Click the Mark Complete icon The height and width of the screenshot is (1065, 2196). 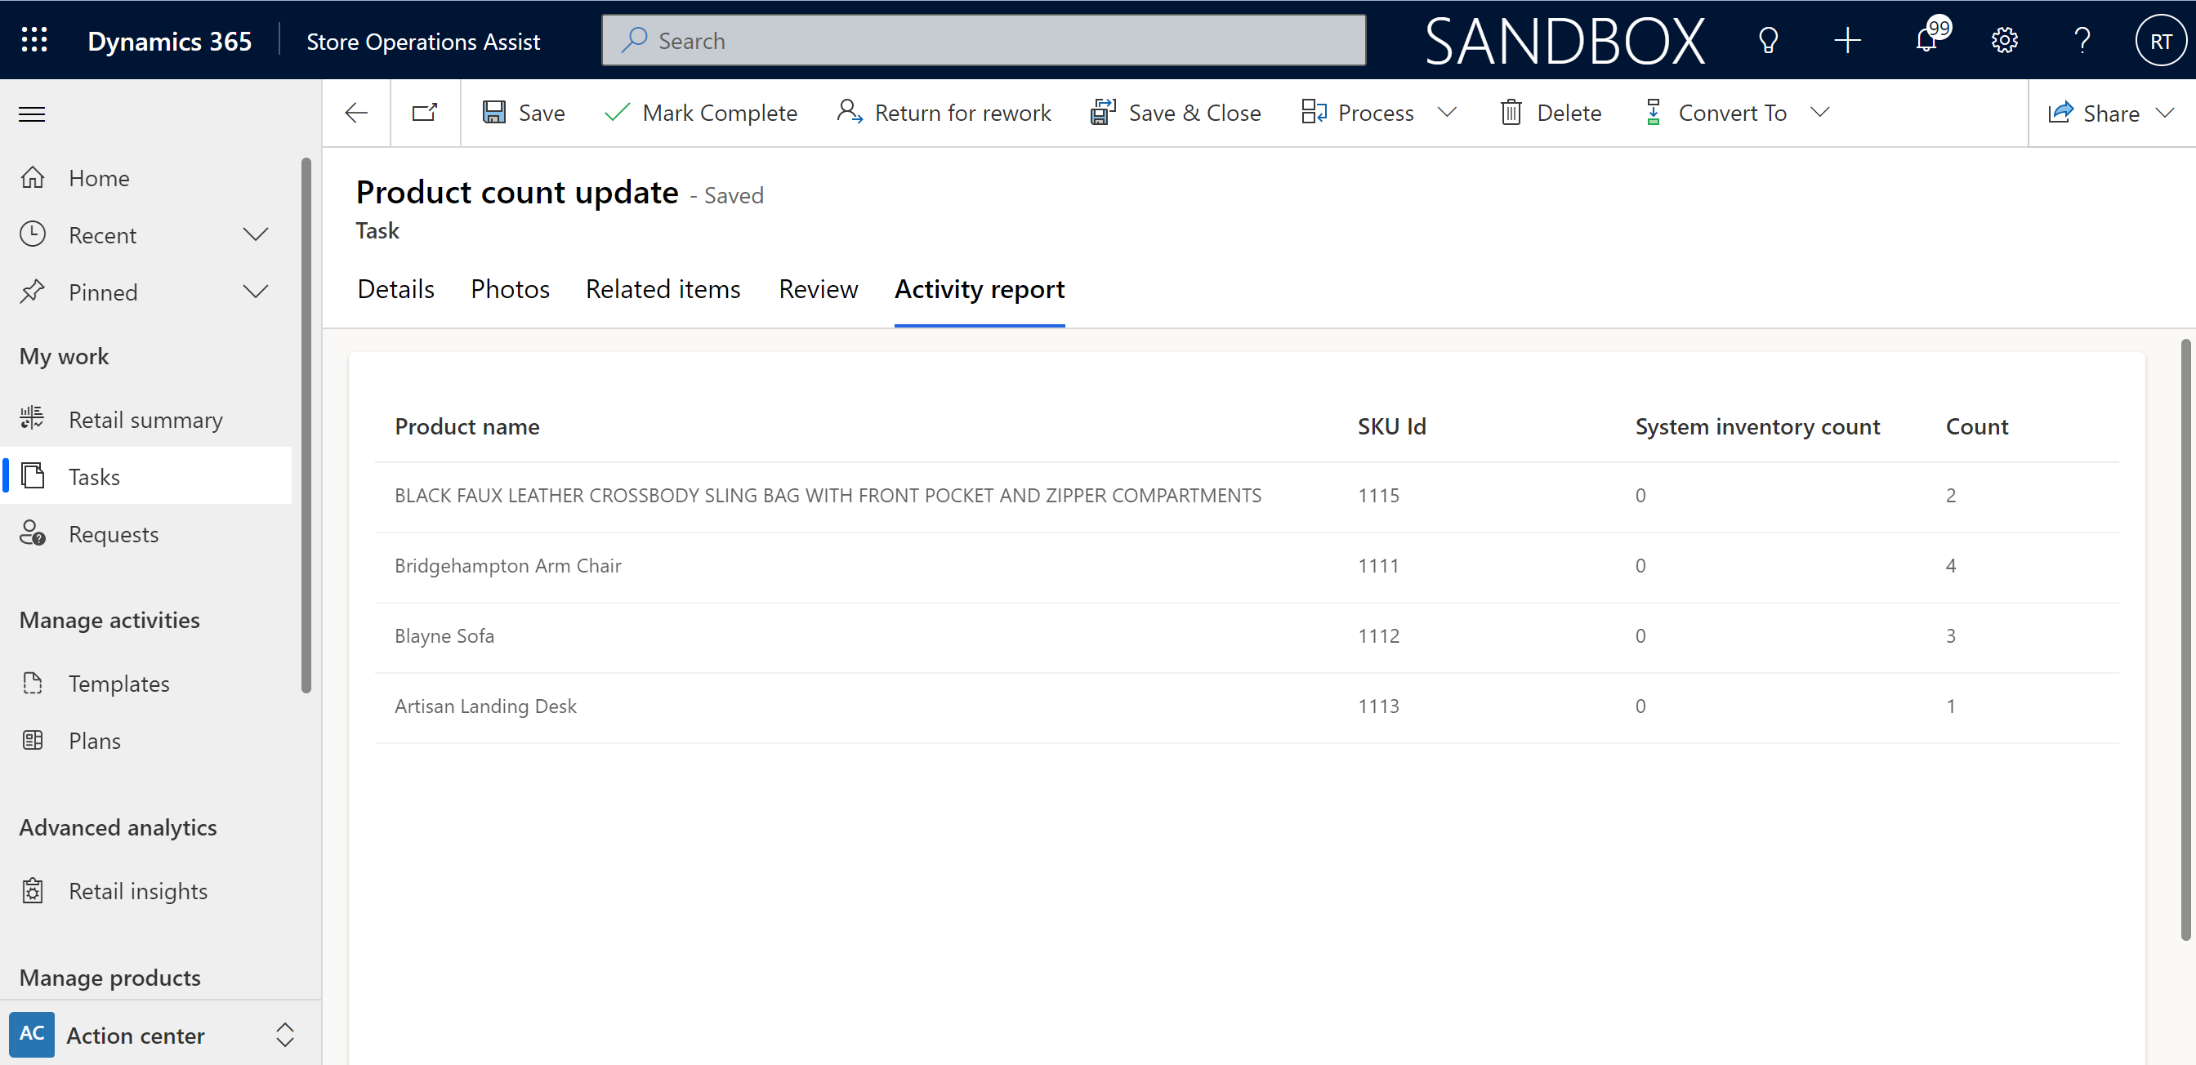click(616, 112)
